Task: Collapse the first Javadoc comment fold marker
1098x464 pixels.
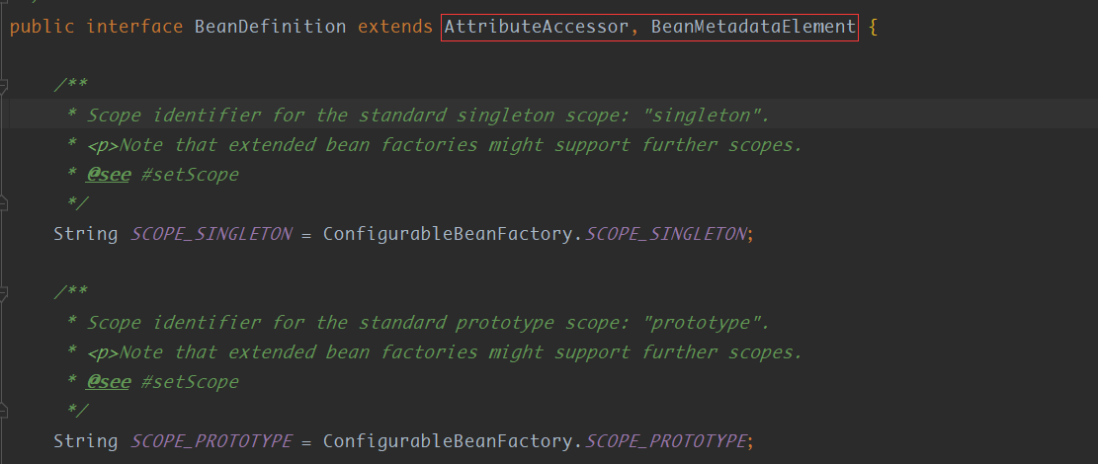Action: (4, 87)
